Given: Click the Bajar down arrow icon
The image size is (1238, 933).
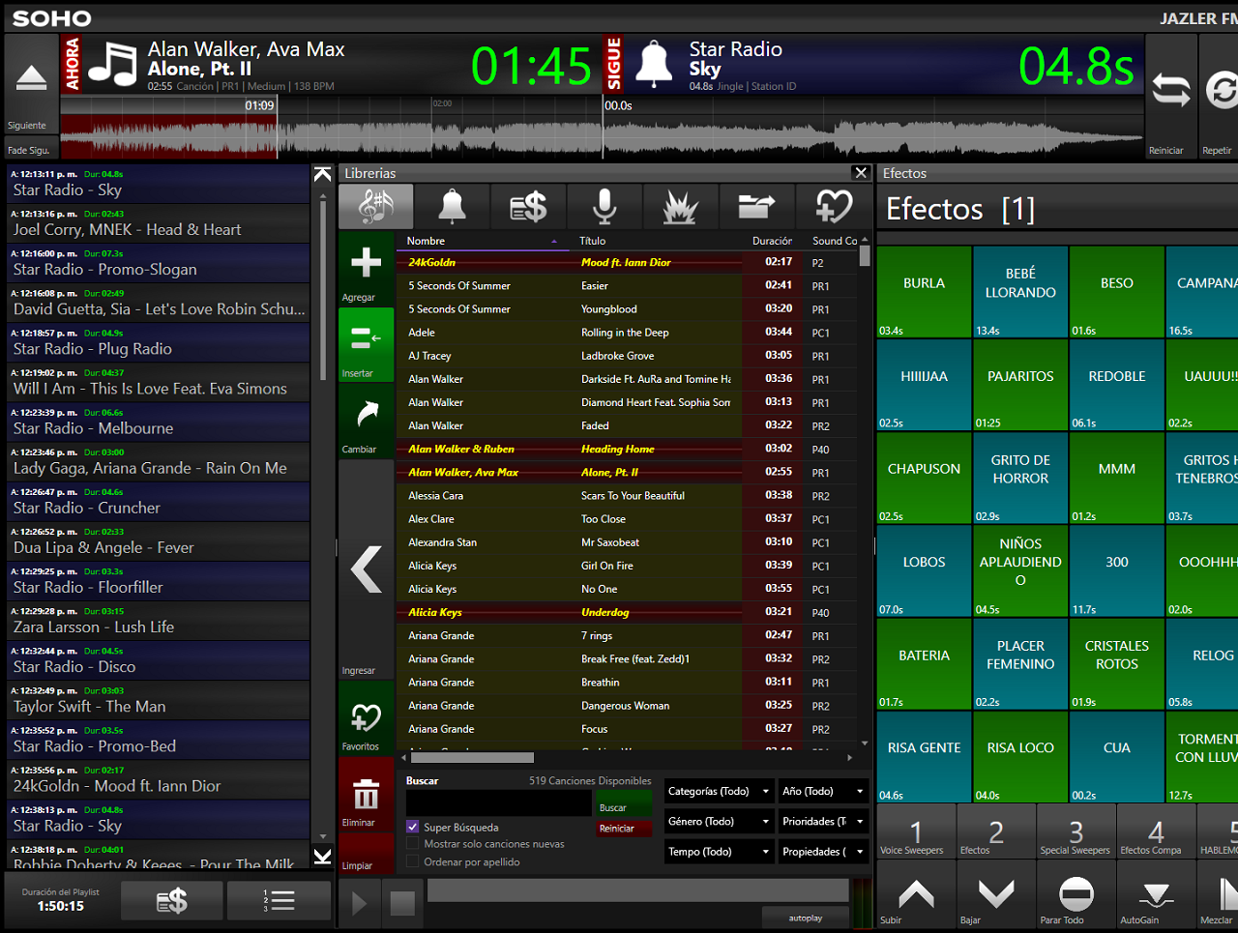Looking at the screenshot, I should point(995,893).
